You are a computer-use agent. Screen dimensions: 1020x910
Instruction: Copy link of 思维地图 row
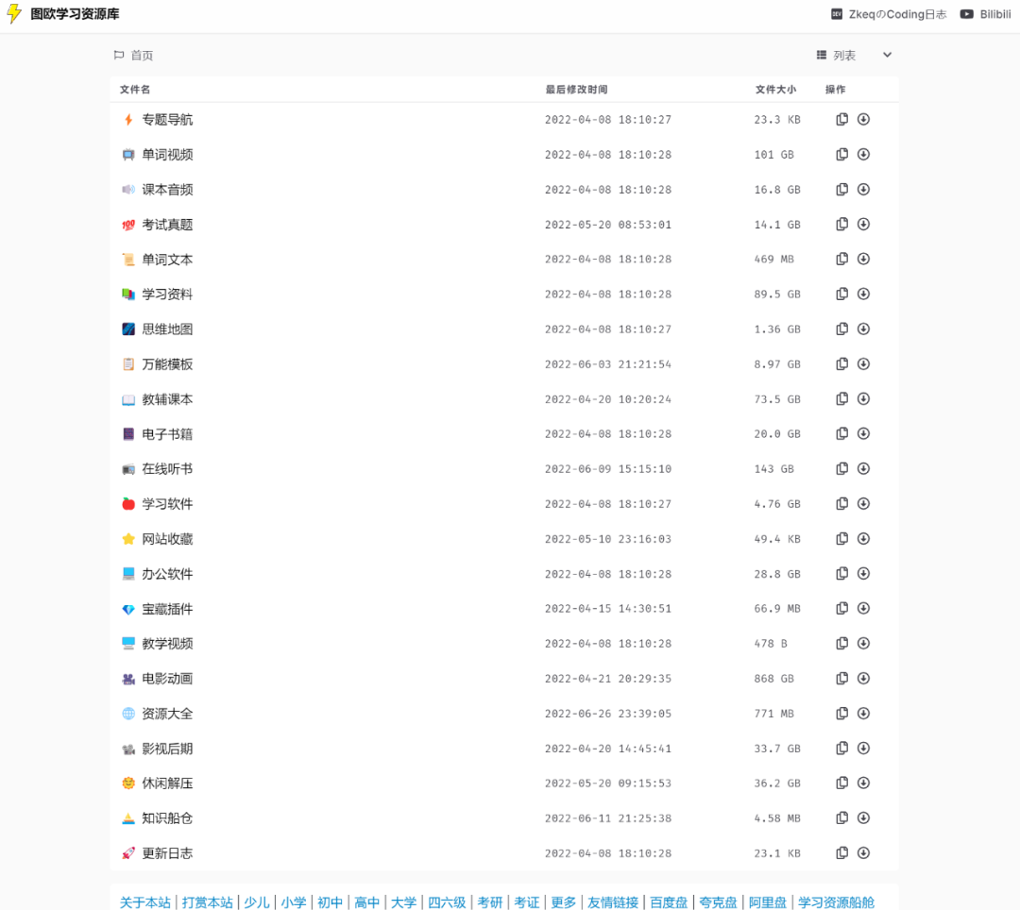[841, 329]
